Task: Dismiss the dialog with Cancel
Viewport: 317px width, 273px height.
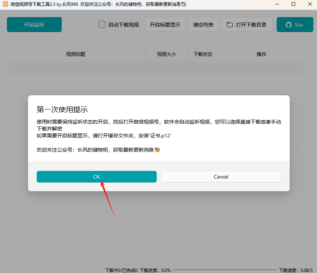Action: [221, 177]
